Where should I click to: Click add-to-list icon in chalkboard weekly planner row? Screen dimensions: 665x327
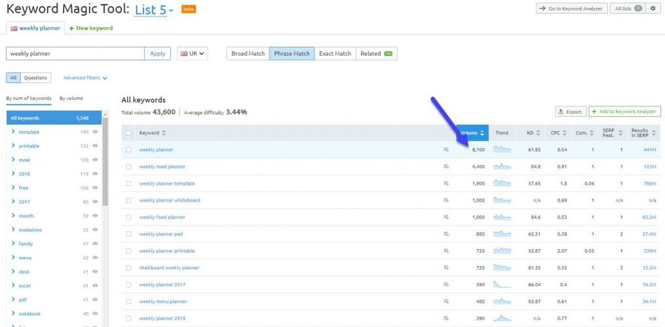coord(445,268)
